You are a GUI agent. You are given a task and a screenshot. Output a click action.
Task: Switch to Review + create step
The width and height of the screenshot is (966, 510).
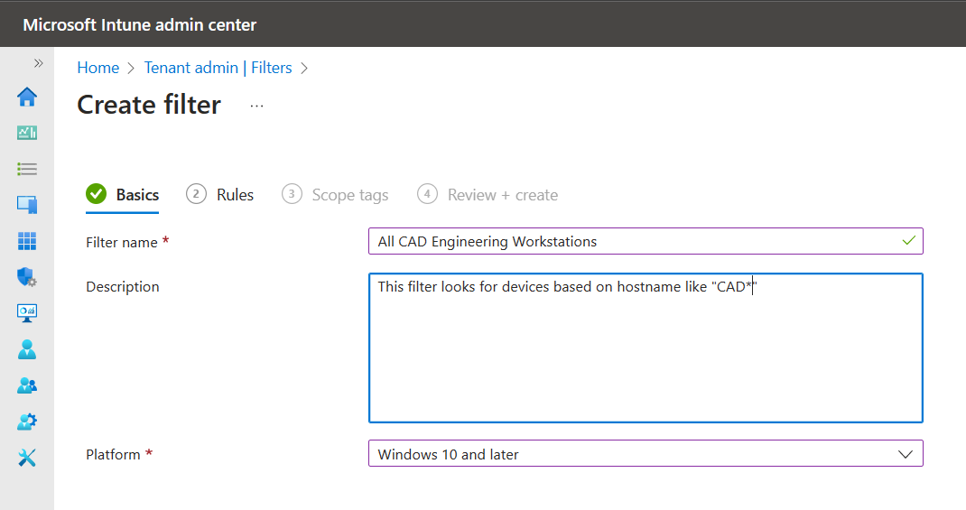coord(488,195)
